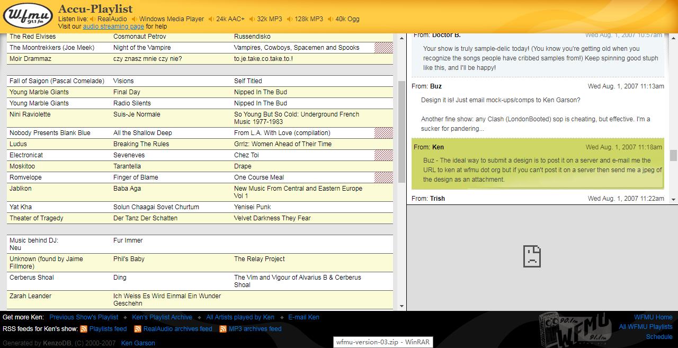678x348 pixels.
Task: Click artist Jablkon
Action: tap(21, 189)
